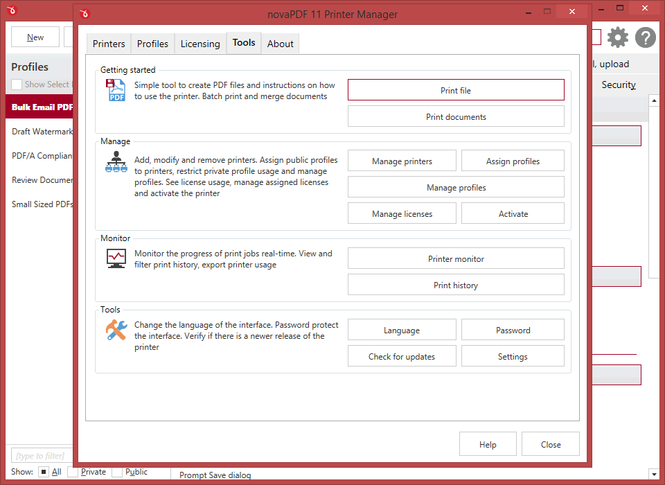Click the scrollbar up arrow under Security
This screenshot has width=665, height=485.
(653, 101)
